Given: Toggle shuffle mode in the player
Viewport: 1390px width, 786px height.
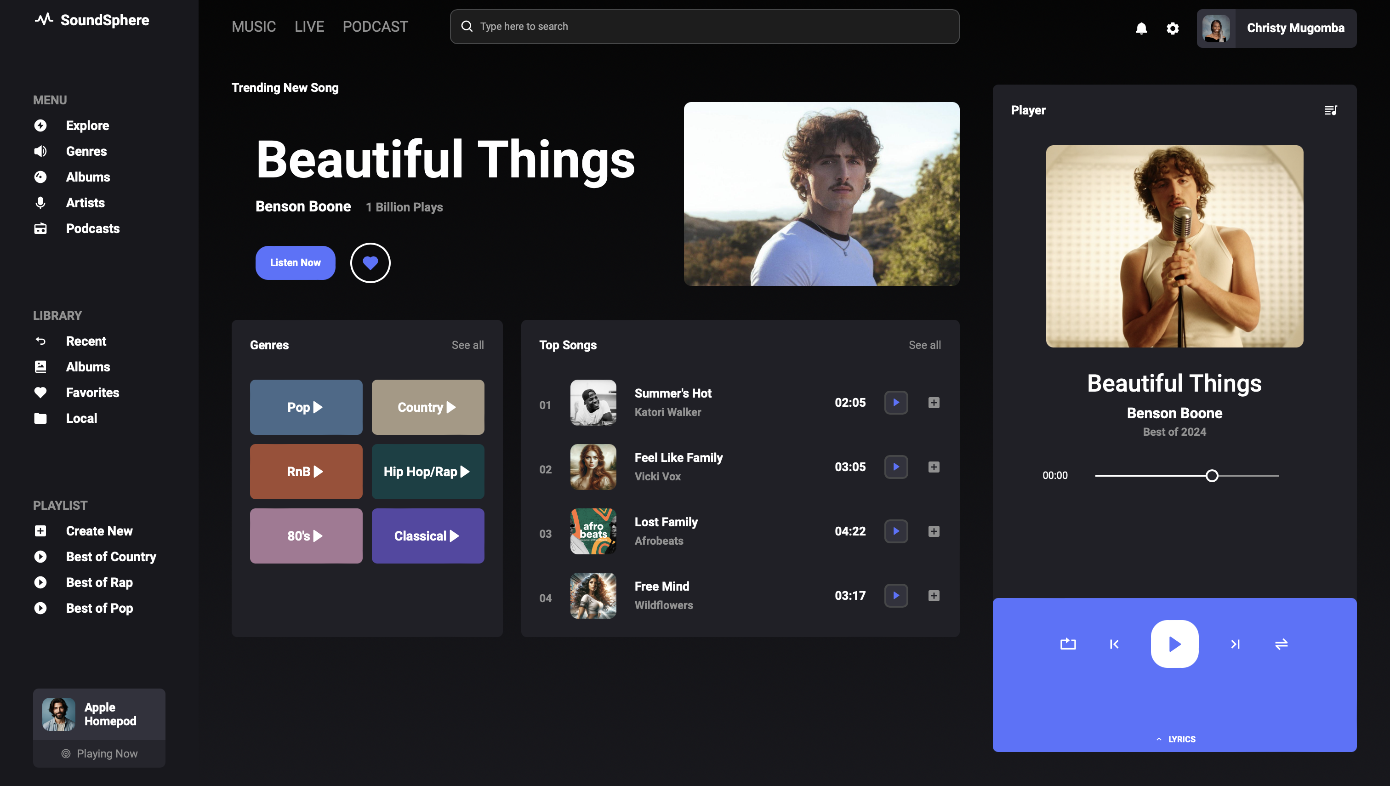Looking at the screenshot, I should (x=1282, y=644).
